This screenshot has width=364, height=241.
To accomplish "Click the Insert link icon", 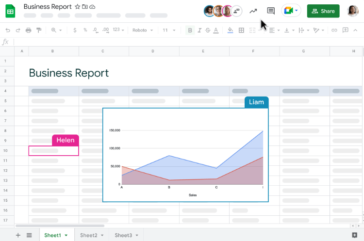I will [334, 30].
